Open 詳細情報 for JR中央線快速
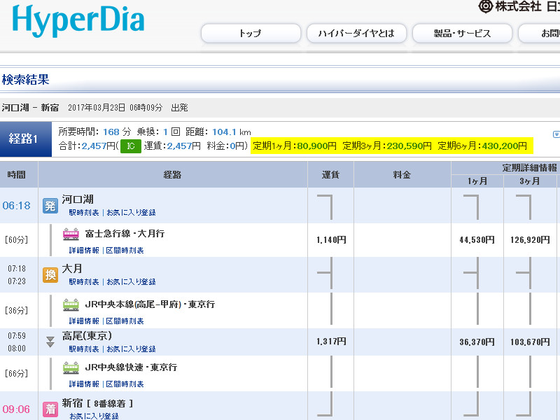The image size is (560, 420). (84, 384)
